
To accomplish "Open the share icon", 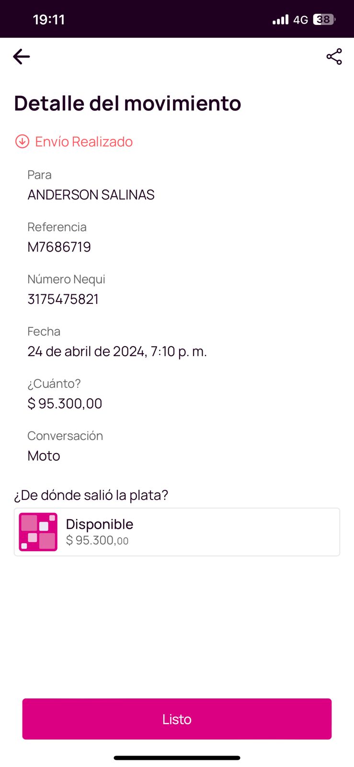I will click(x=334, y=57).
